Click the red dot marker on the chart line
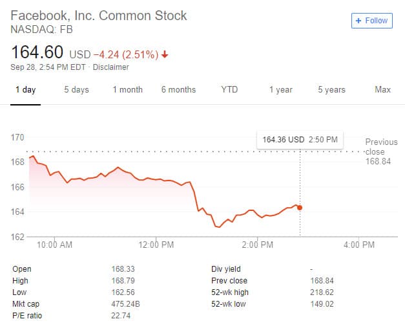The height and width of the screenshot is (330, 405). click(x=300, y=208)
